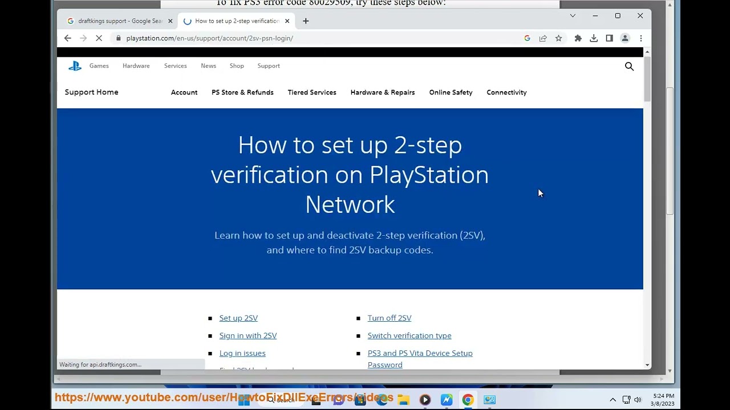
Task: Open the Shop menu
Action: click(x=237, y=66)
